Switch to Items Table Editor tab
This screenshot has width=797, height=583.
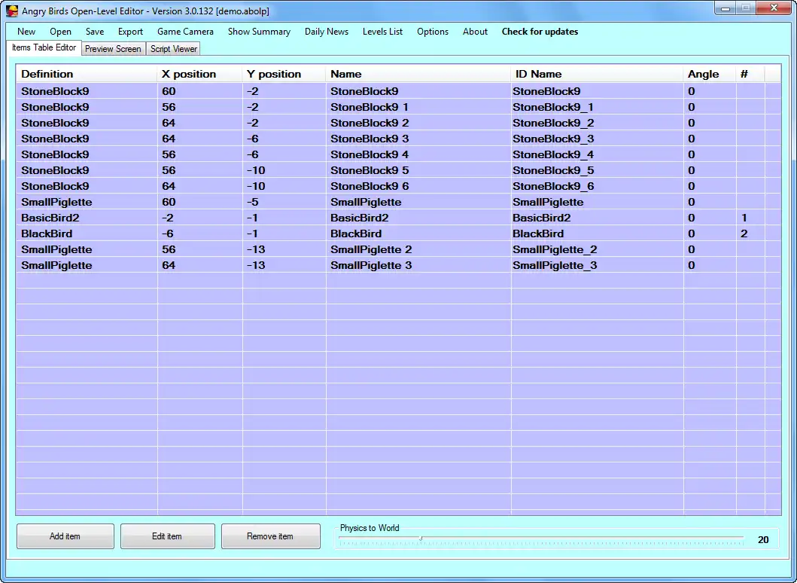click(x=44, y=47)
